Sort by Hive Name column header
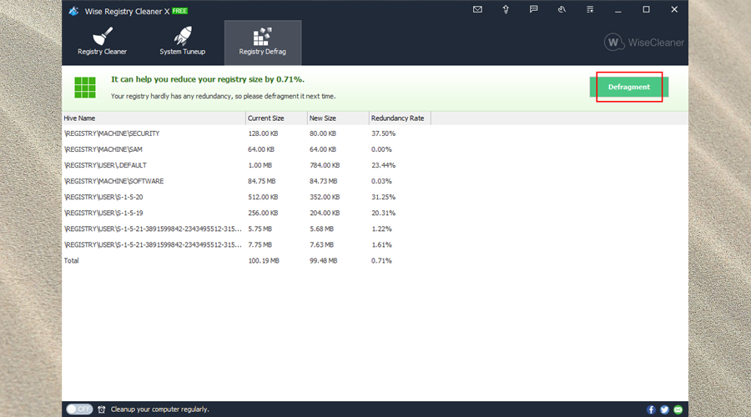751x417 pixels. click(x=154, y=118)
